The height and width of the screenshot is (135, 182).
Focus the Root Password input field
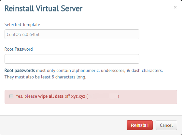tap(72, 59)
